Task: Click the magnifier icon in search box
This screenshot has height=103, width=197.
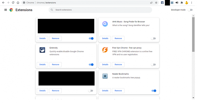Action: pos(52,10)
